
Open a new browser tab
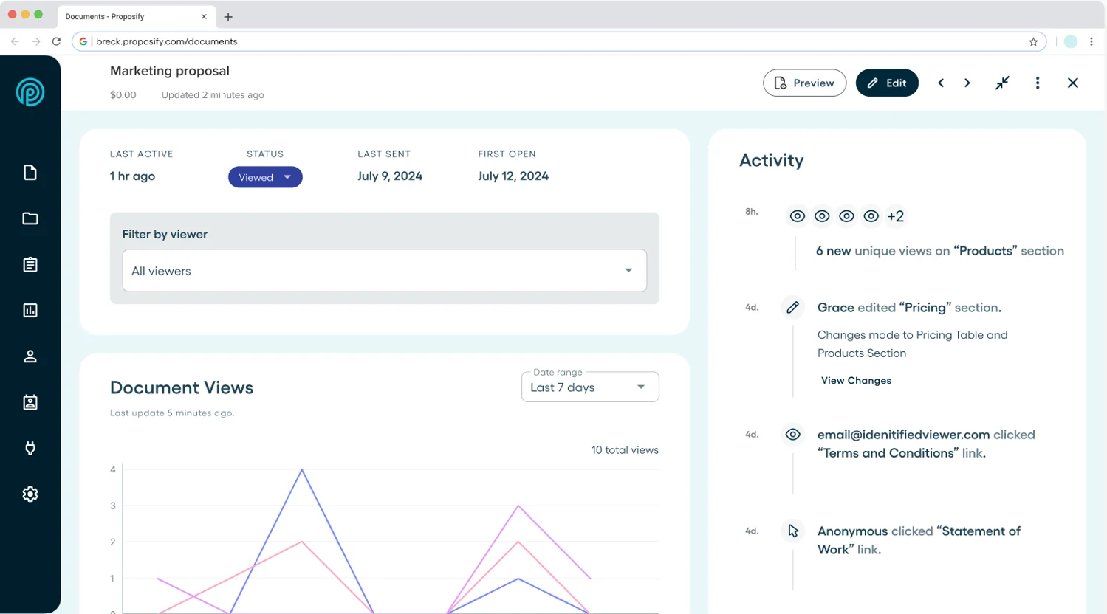pyautogui.click(x=228, y=17)
